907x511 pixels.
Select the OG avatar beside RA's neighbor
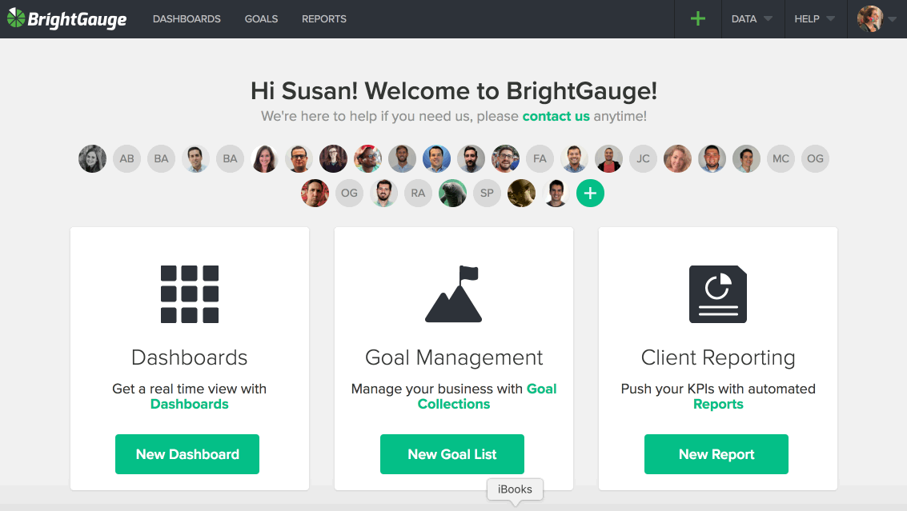349,193
